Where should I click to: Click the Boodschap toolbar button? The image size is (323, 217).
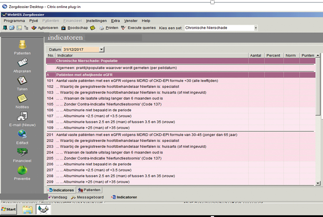click(74, 28)
